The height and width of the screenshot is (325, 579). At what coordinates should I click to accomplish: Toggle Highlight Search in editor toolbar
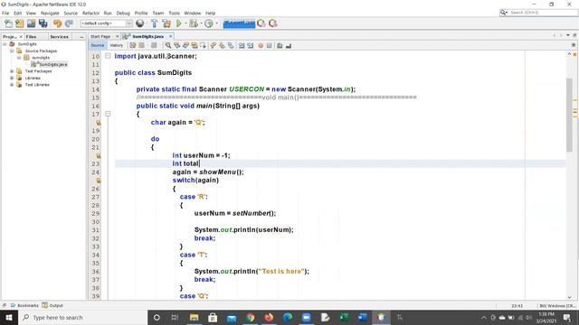pyautogui.click(x=195, y=45)
